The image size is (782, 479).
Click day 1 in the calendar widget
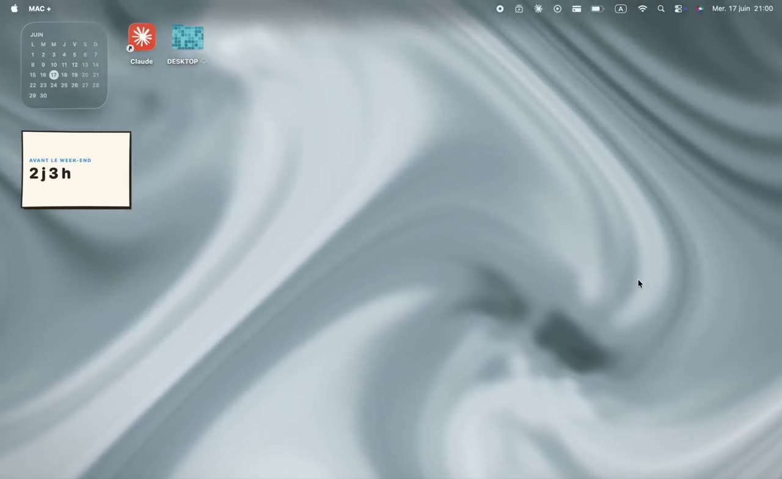coord(32,54)
